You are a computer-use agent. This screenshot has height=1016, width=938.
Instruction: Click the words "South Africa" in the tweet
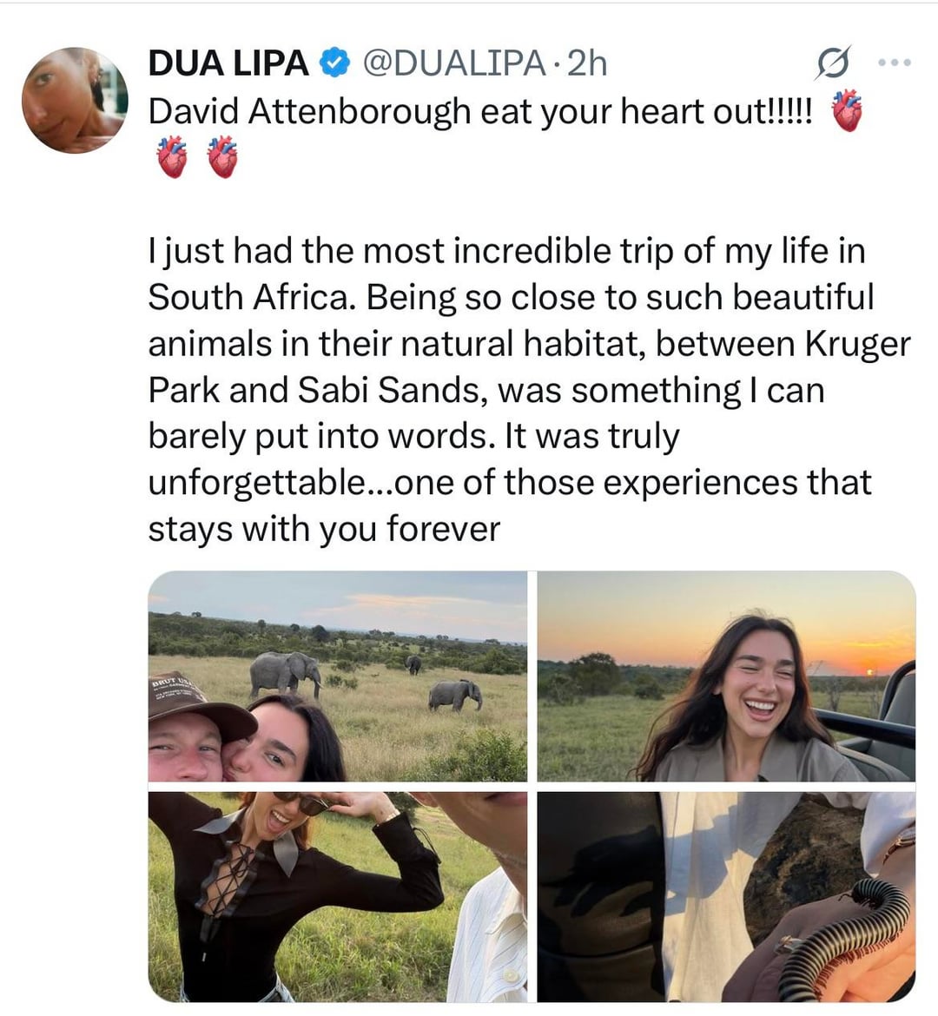tap(250, 298)
